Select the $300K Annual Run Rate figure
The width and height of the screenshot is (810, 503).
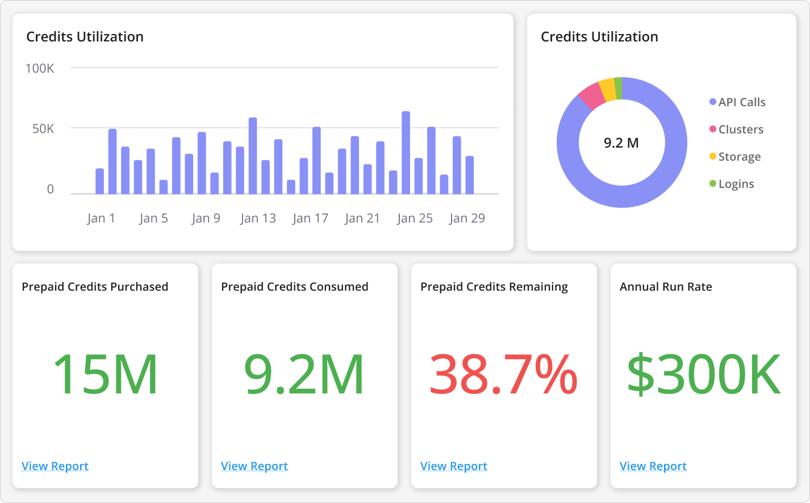coord(703,374)
